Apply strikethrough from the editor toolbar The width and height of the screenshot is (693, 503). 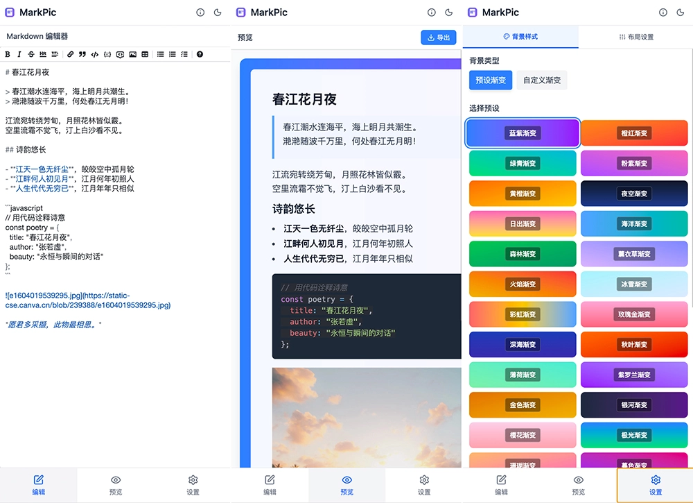pos(31,54)
